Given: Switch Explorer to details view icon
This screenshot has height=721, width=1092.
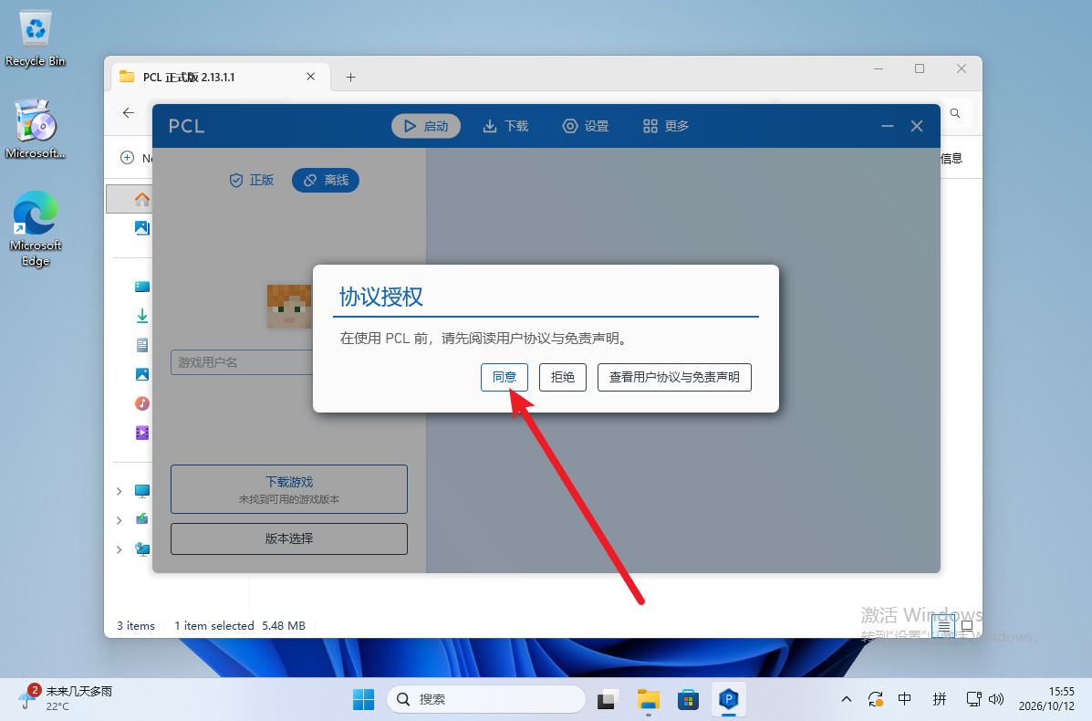Looking at the screenshot, I should coord(943,626).
